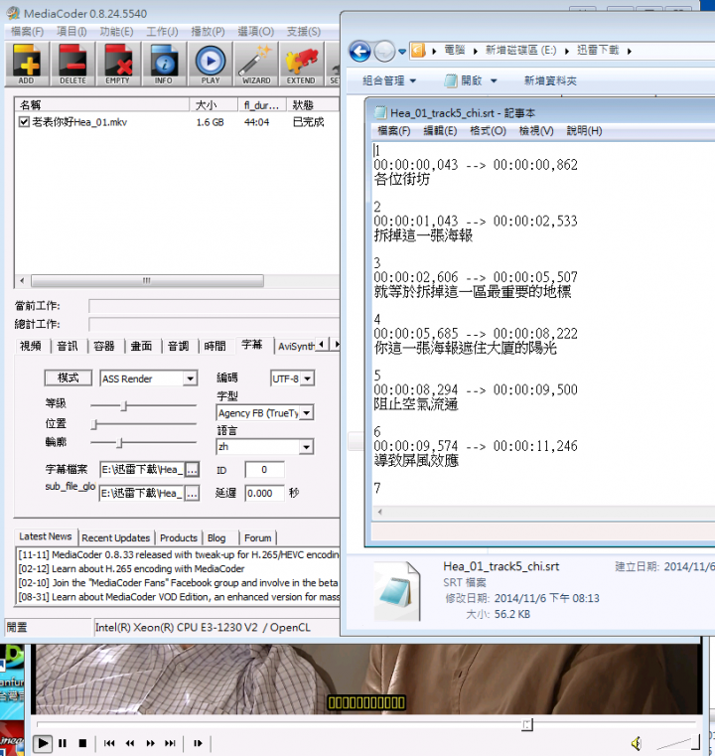Click the ADD toolbar icon in MediaCoder
Viewport: 715px width, 756px height.
tap(27, 64)
